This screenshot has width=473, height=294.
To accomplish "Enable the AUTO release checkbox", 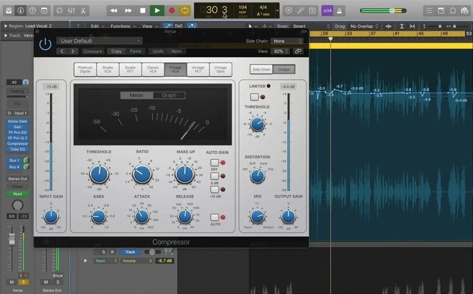I will [215, 218].
